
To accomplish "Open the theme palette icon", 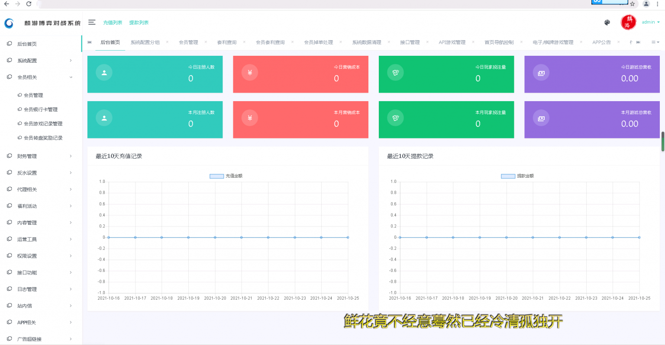I will [x=607, y=22].
